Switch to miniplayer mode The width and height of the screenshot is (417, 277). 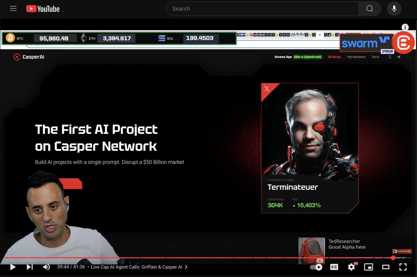point(368,267)
